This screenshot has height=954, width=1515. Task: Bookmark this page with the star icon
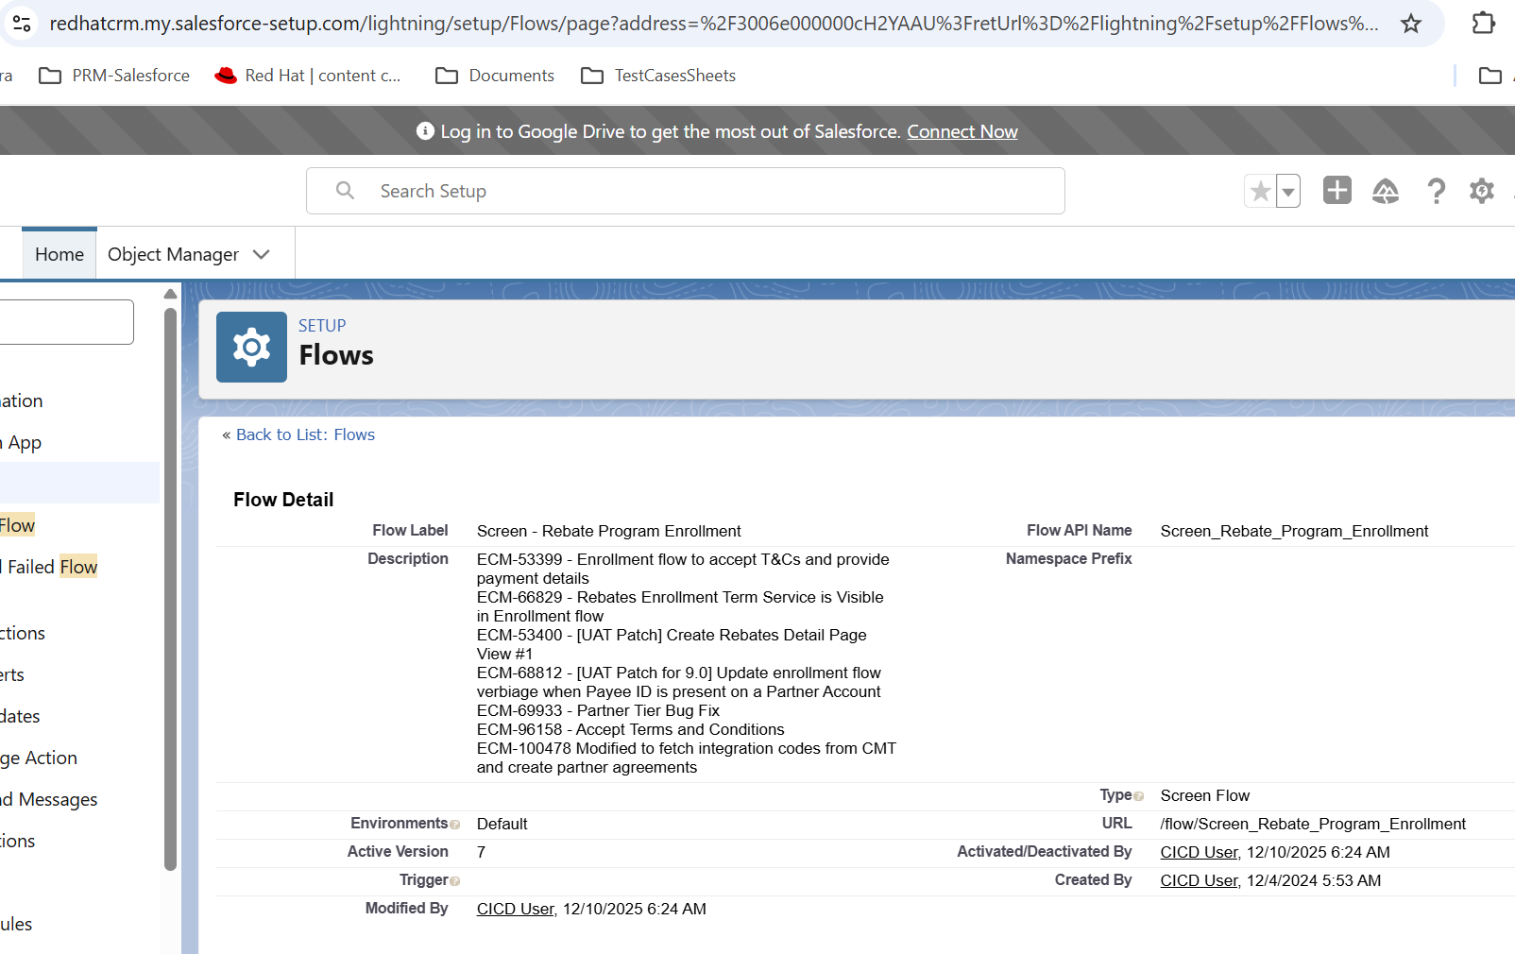tap(1410, 24)
